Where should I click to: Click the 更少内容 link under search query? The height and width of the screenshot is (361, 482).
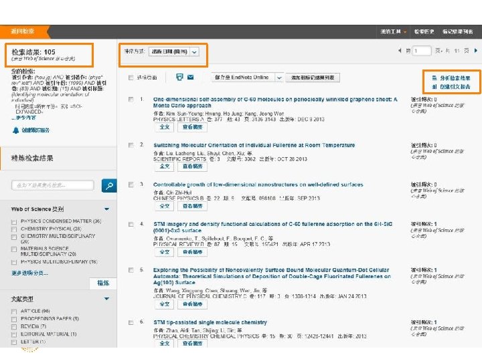(x=23, y=118)
